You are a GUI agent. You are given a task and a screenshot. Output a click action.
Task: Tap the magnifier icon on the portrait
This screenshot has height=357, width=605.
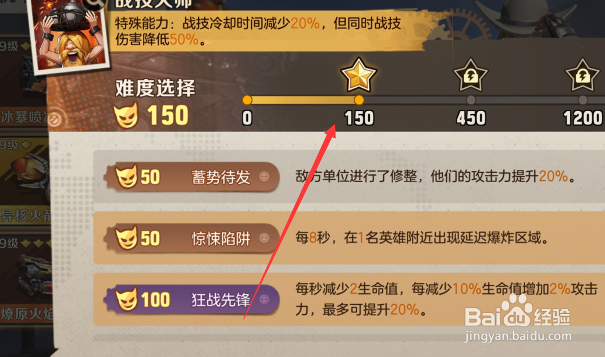click(95, 4)
